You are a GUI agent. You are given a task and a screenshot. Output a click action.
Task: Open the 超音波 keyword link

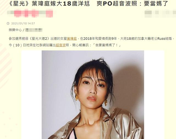61,45
